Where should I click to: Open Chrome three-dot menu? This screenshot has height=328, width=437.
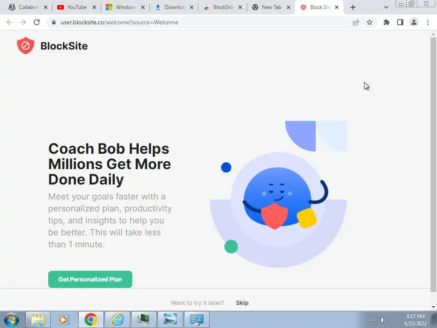coord(428,22)
